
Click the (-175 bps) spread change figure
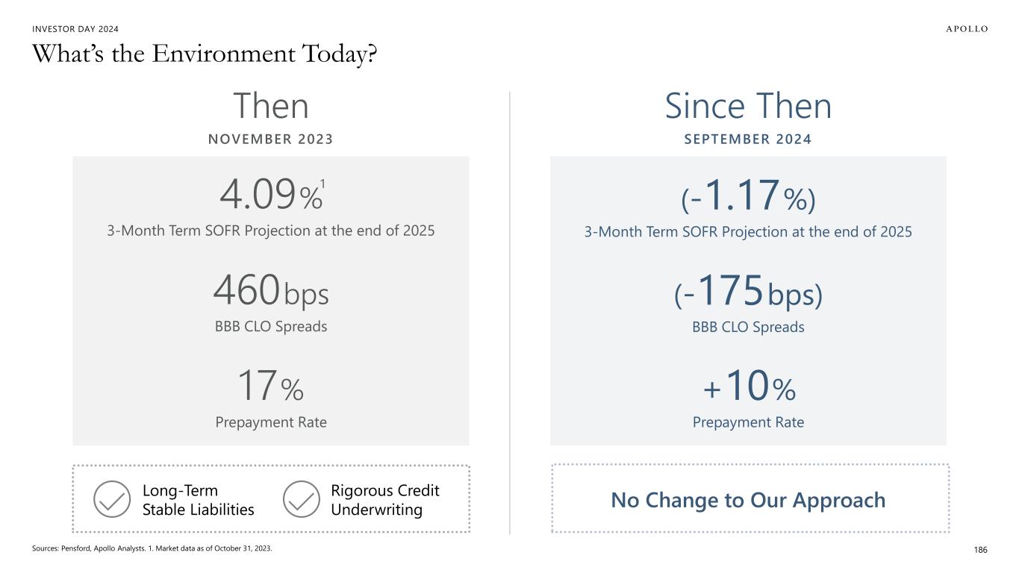point(748,292)
